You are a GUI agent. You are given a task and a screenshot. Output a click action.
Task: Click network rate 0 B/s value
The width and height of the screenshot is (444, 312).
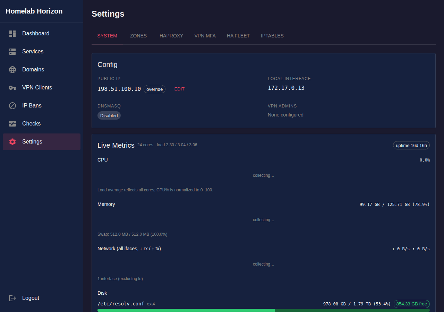411,249
